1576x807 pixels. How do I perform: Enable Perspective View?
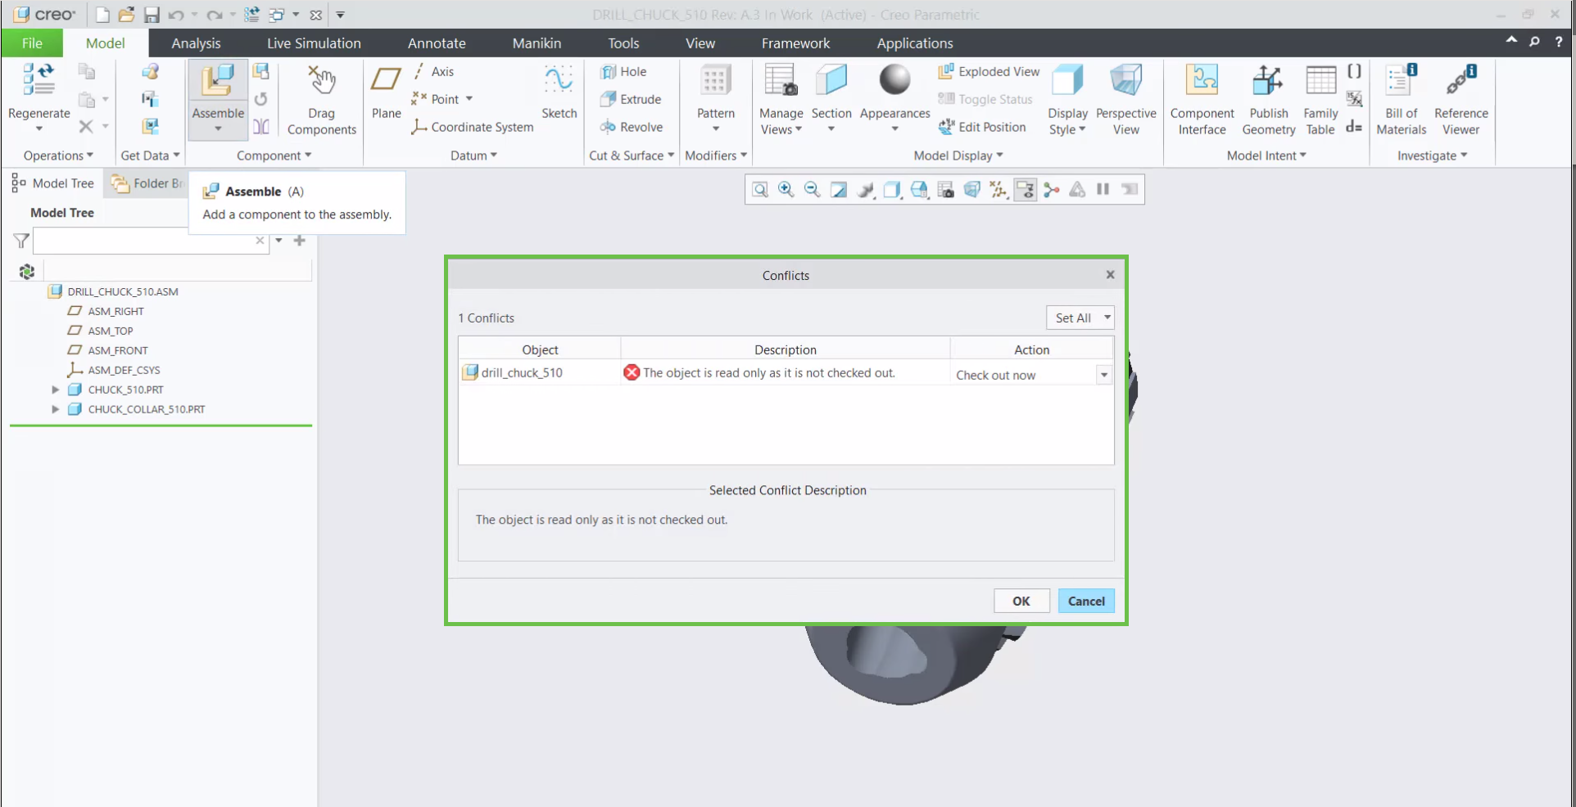click(x=1125, y=99)
